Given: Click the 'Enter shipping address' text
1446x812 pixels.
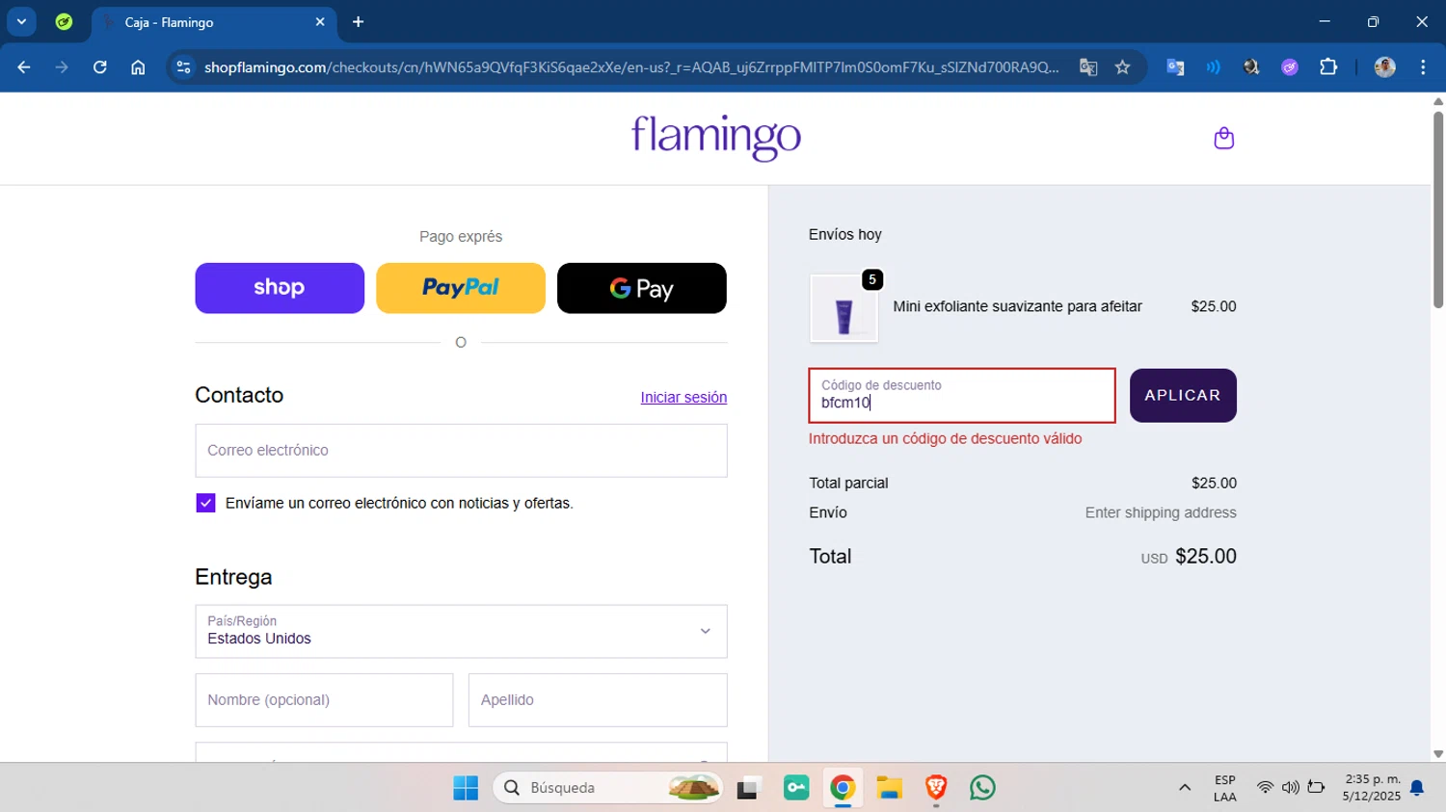Looking at the screenshot, I should [1161, 513].
